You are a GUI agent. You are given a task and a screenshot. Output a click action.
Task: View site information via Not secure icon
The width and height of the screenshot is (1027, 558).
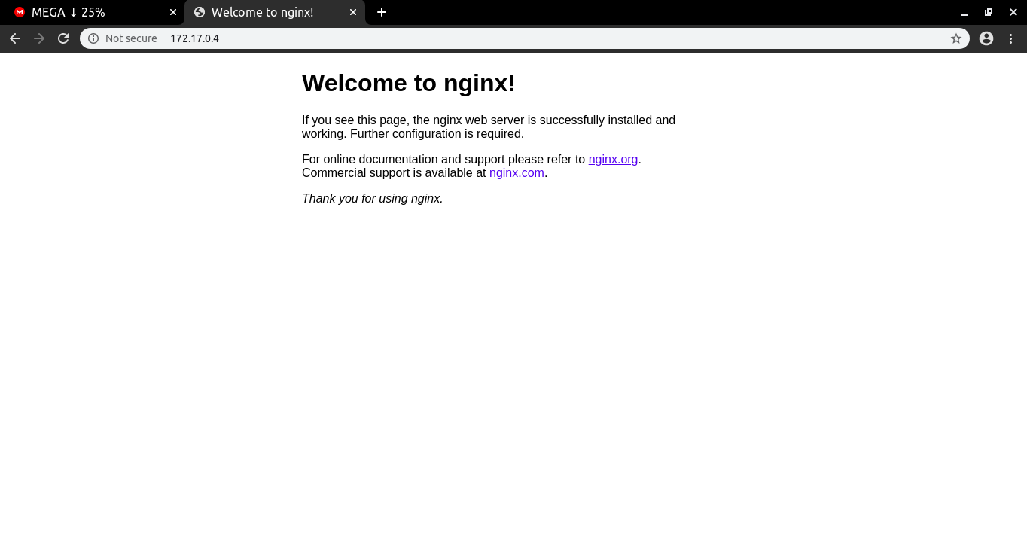(x=93, y=38)
